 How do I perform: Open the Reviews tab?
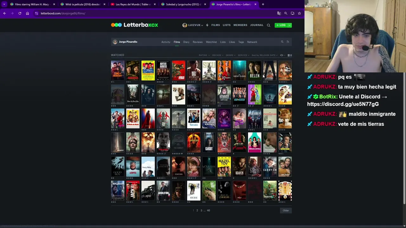pyautogui.click(x=197, y=42)
